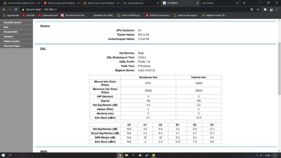Select Oturumu Kapat to log out
281x158 pixels.
point(16,46)
